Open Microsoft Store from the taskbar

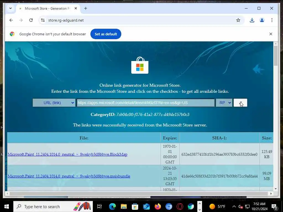(x=135, y=206)
